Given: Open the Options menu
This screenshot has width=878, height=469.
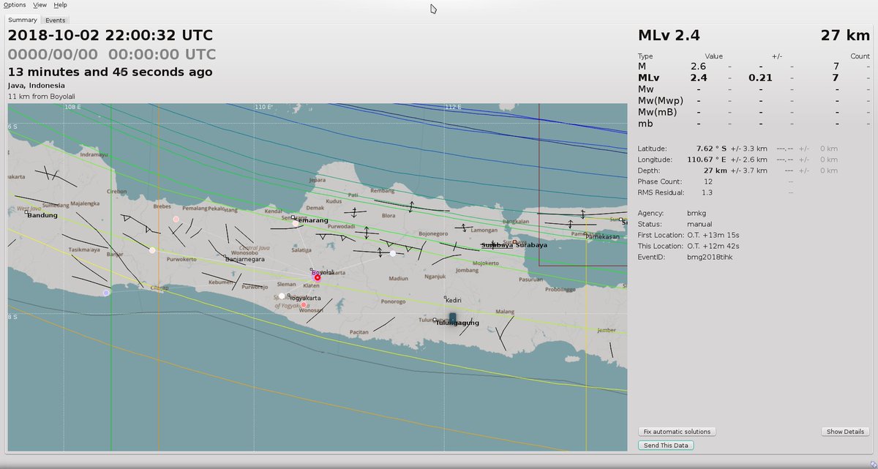Looking at the screenshot, I should [x=15, y=5].
